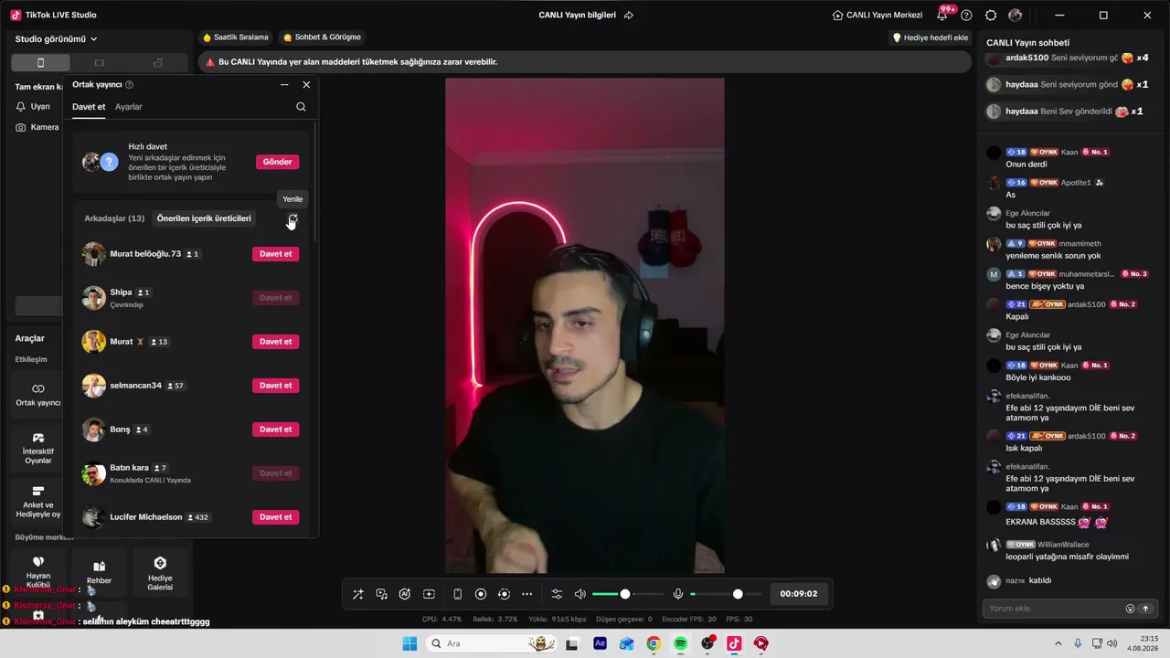1170x658 pixels.
Task: Open the Rehber tool
Action: click(99, 573)
